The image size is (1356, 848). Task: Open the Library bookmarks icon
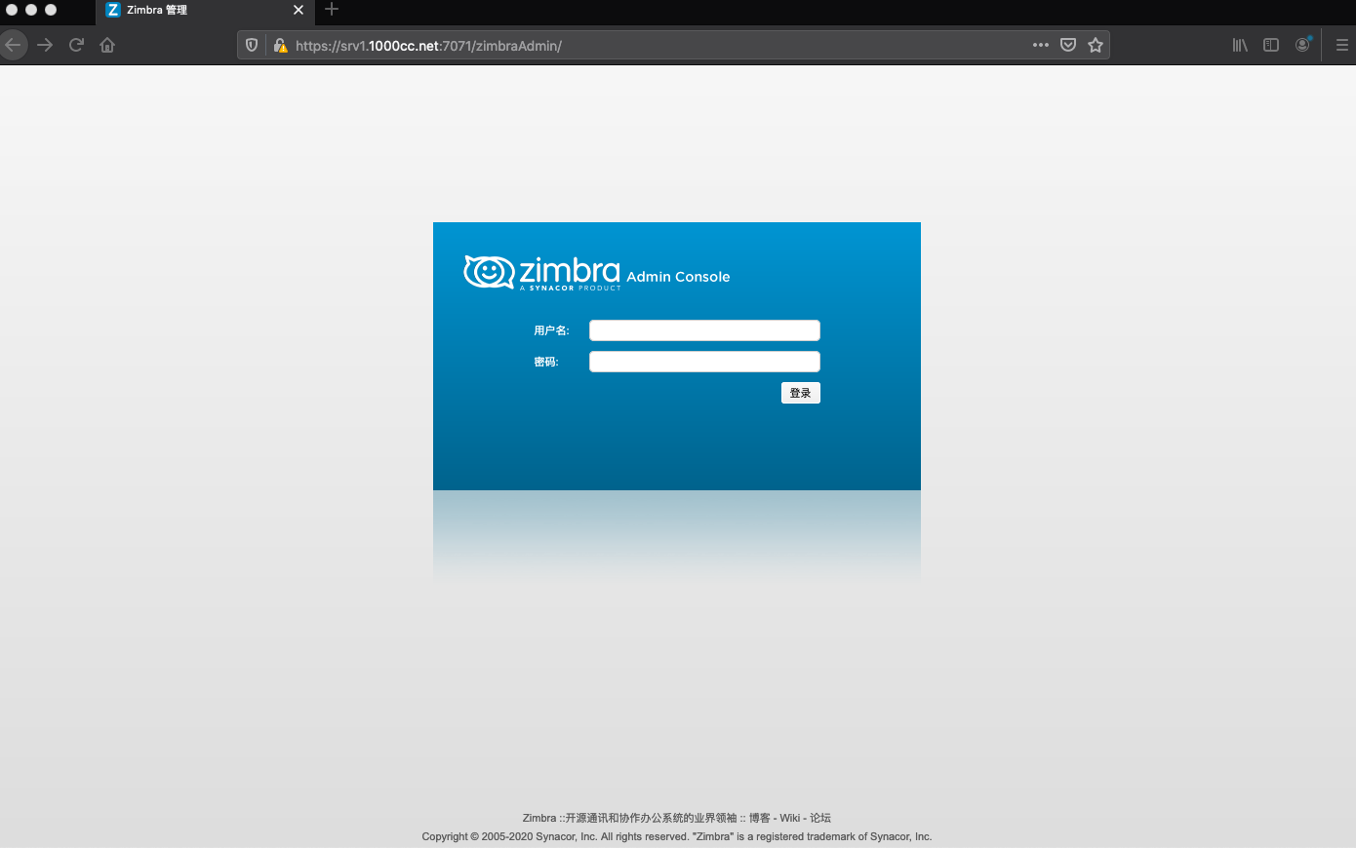1240,45
